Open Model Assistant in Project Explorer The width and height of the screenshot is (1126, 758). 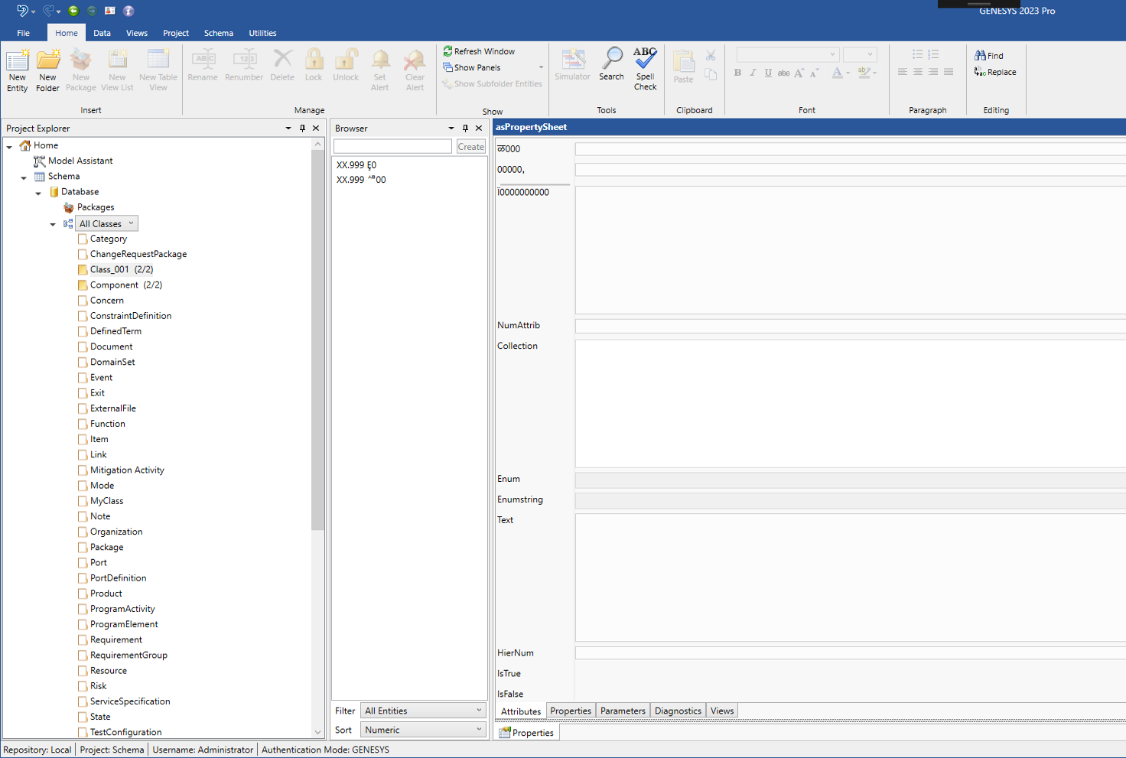click(80, 161)
